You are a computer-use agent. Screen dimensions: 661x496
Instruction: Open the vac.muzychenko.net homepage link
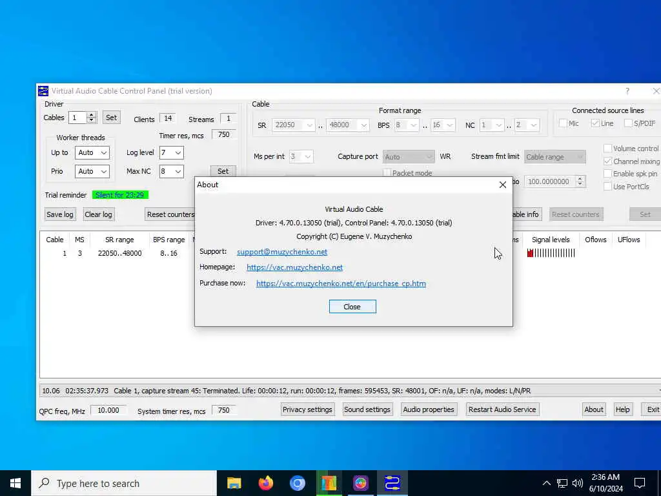(x=294, y=267)
